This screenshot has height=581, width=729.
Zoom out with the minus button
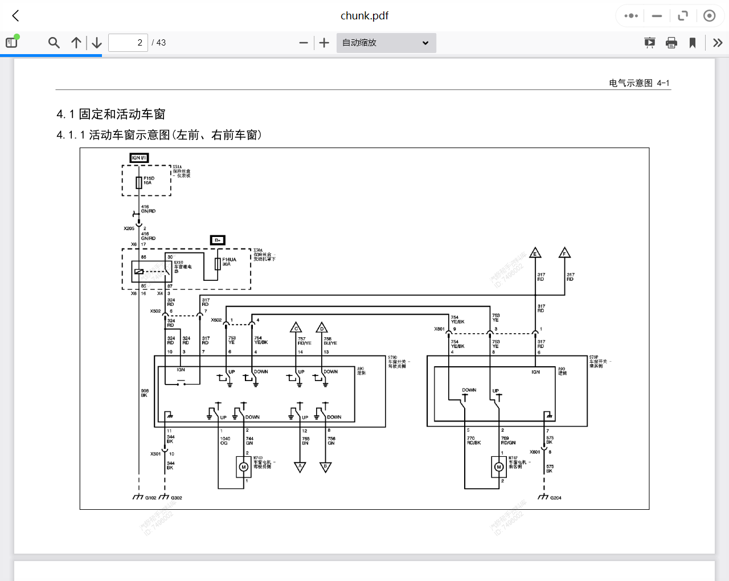pos(304,43)
